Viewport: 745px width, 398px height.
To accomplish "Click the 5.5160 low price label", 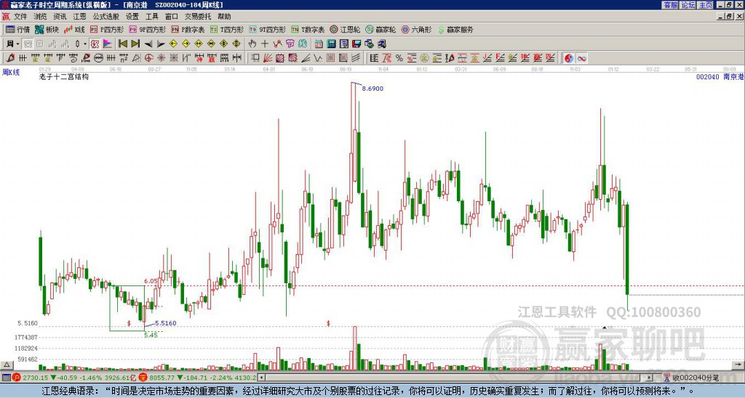I will click(165, 323).
